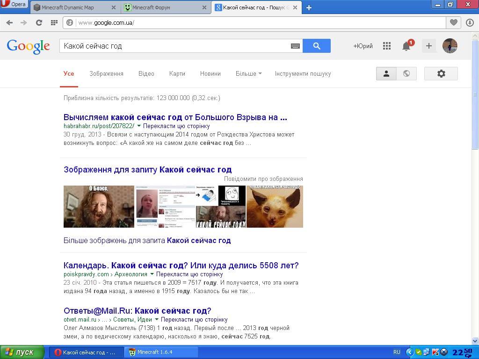The height and width of the screenshot is (359, 479).
Task: Expand habrahabr.ru result options arrow
Action: coord(139,126)
